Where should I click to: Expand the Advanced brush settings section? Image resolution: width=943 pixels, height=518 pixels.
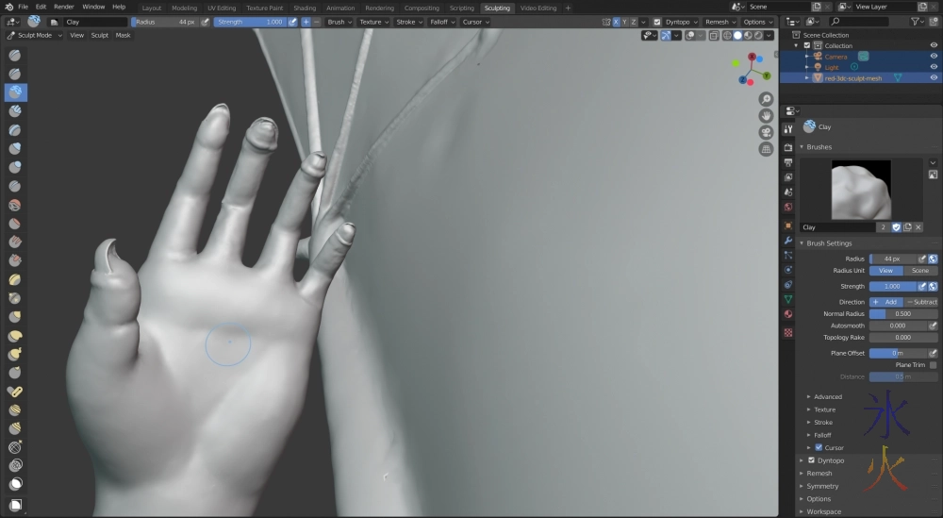(x=828, y=397)
